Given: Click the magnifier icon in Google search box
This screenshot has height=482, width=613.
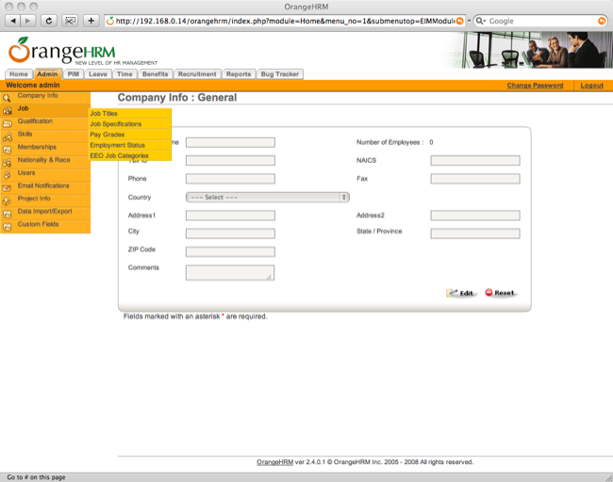Looking at the screenshot, I should pos(480,21).
